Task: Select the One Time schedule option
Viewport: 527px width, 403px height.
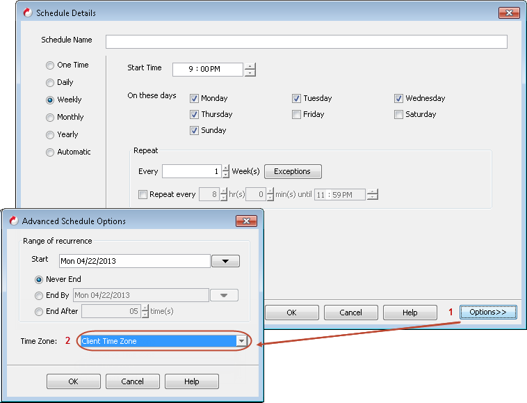Action: [50, 65]
